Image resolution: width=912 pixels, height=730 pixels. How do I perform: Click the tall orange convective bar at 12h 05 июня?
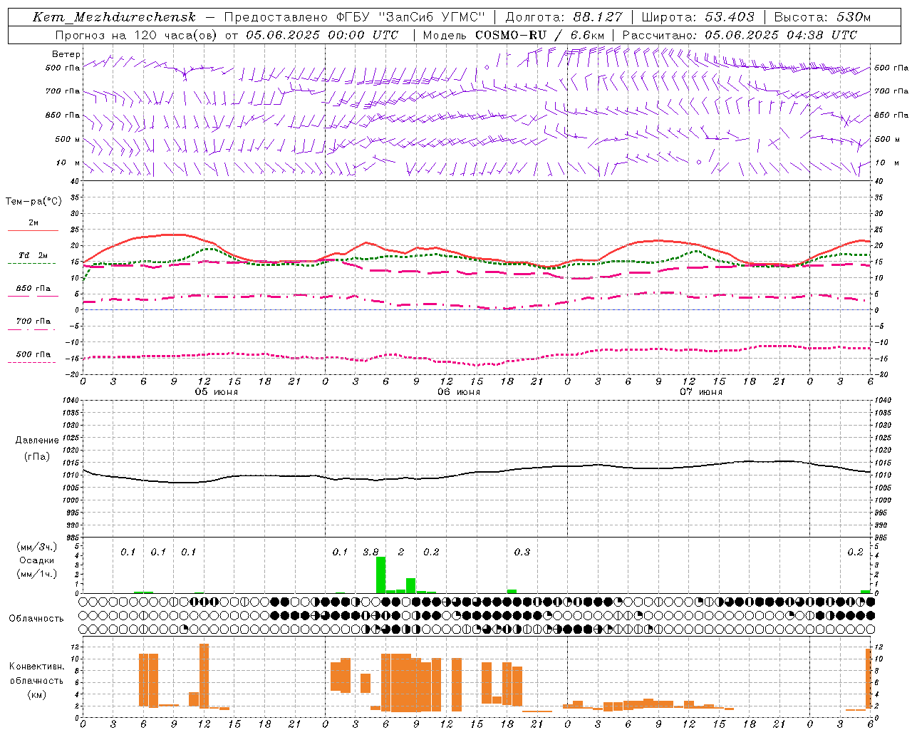(204, 675)
